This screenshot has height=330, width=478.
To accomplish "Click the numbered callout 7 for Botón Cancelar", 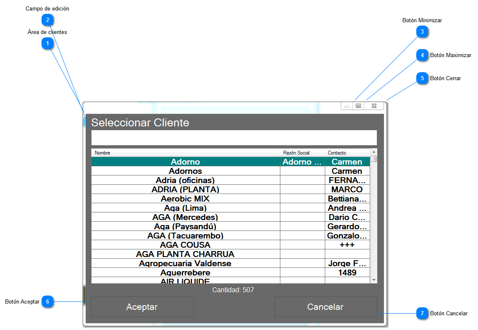I will point(422,313).
